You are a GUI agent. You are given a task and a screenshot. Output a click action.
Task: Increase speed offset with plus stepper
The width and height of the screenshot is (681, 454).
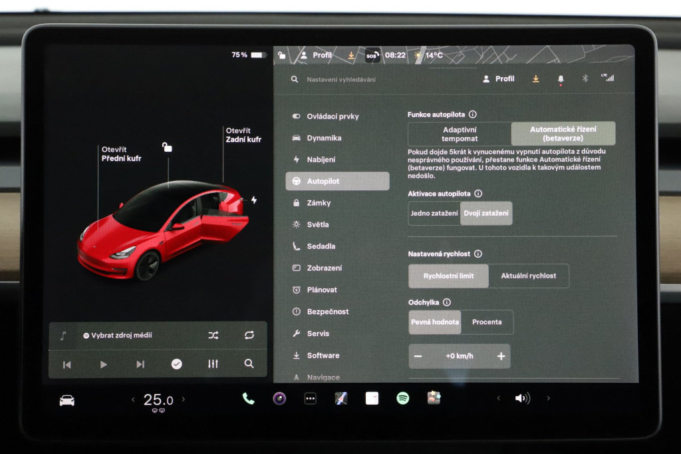point(501,356)
